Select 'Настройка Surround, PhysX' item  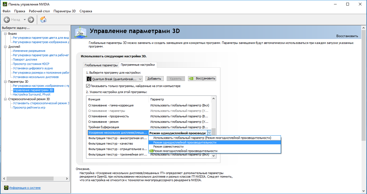tap(32, 94)
